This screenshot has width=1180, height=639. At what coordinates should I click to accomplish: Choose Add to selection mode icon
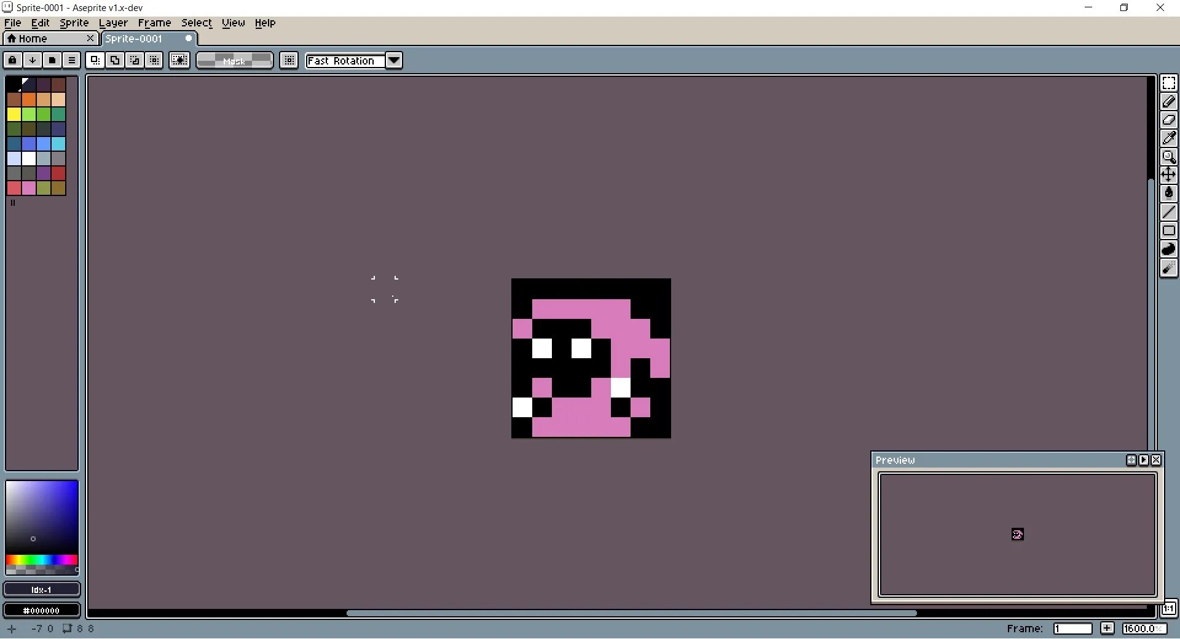pos(114,60)
